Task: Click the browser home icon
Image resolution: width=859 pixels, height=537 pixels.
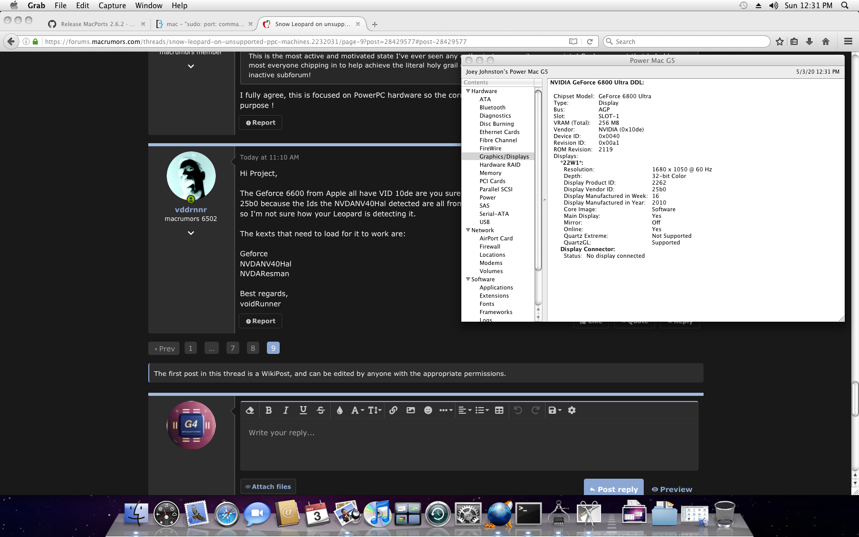Action: click(x=826, y=41)
